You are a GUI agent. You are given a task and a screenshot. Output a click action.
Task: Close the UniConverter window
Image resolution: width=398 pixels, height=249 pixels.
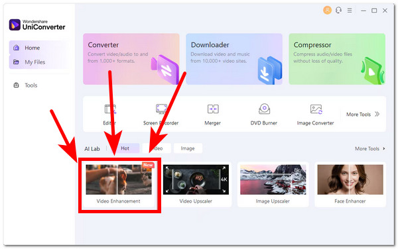click(385, 11)
